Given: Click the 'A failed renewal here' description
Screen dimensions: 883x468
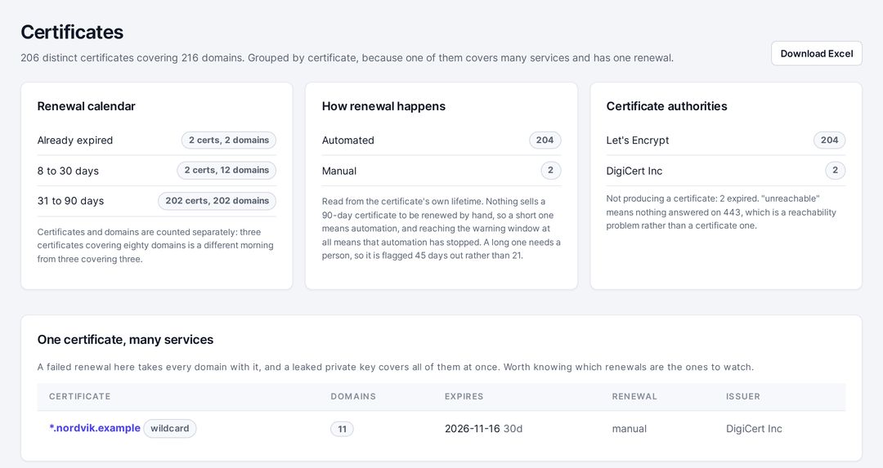Looking at the screenshot, I should point(396,367).
